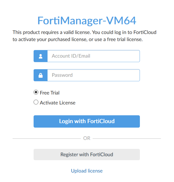Click the user icon beside Account ID field
This screenshot has height=182, width=174.
(40, 56)
